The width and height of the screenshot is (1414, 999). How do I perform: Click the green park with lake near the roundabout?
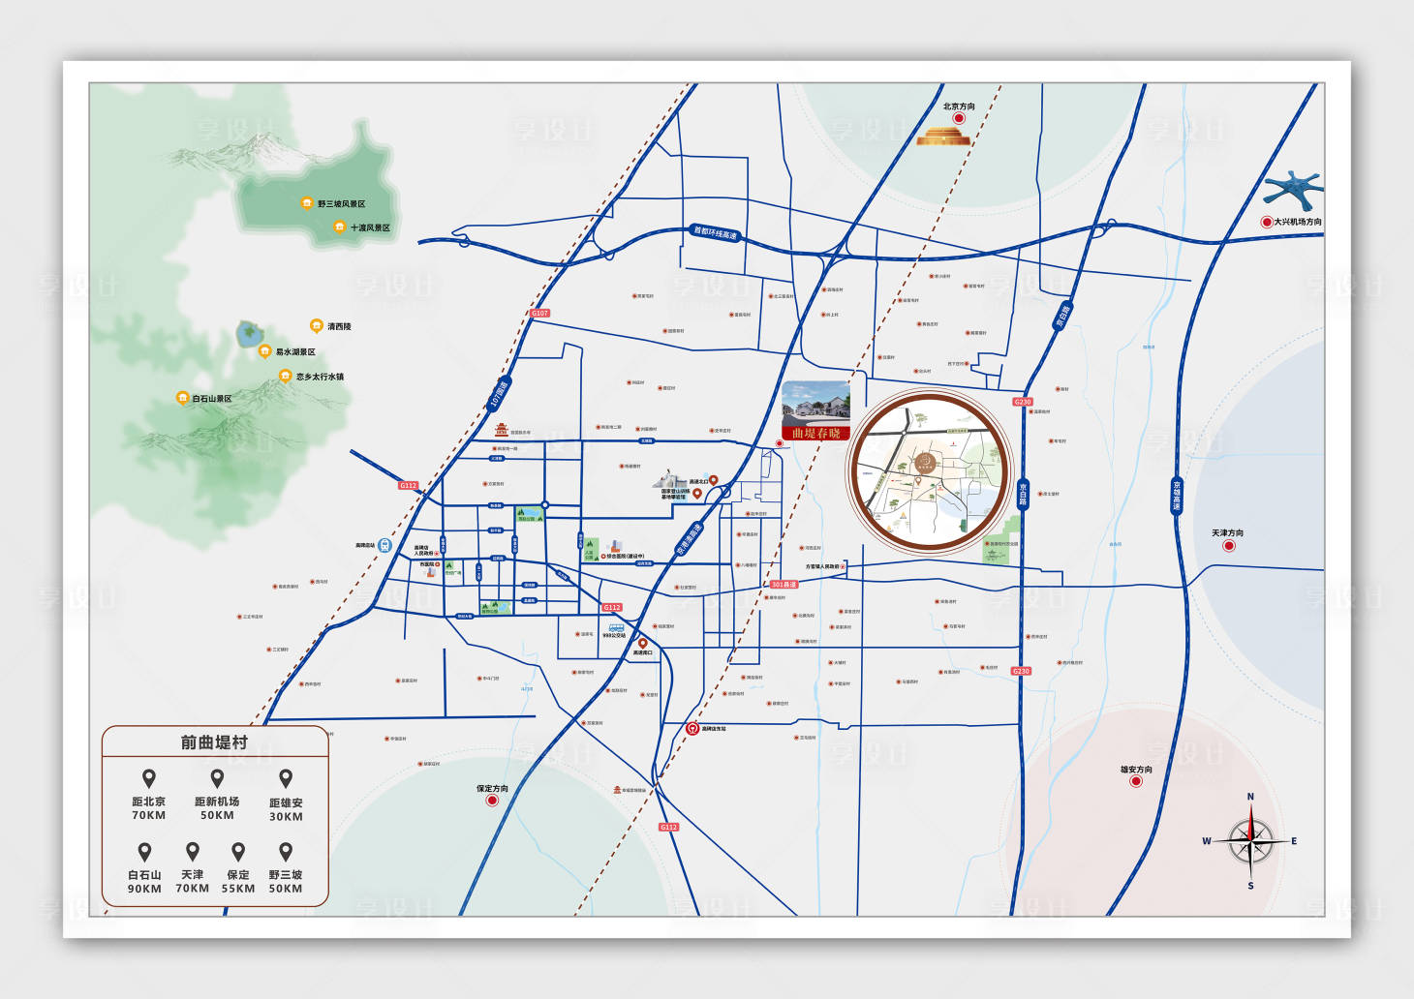click(528, 514)
